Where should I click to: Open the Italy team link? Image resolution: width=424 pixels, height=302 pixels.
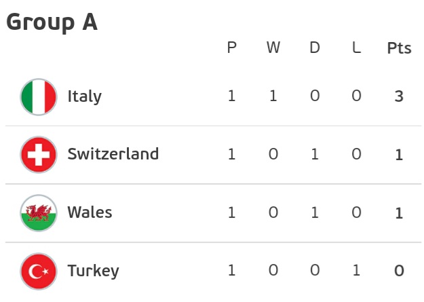point(84,96)
